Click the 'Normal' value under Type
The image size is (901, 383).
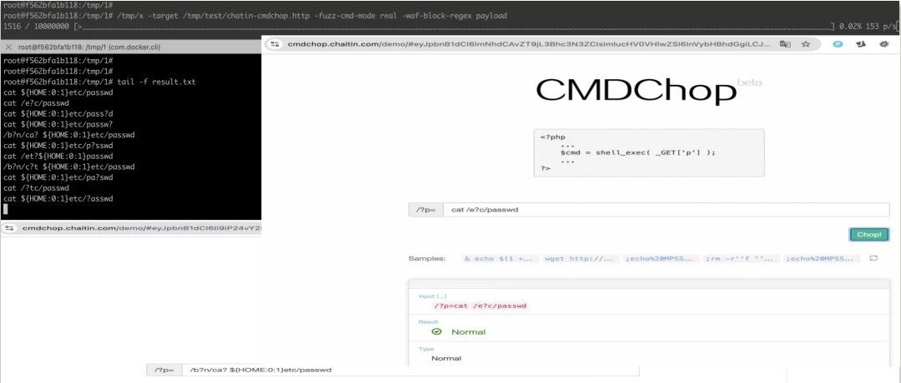pyautogui.click(x=446, y=358)
